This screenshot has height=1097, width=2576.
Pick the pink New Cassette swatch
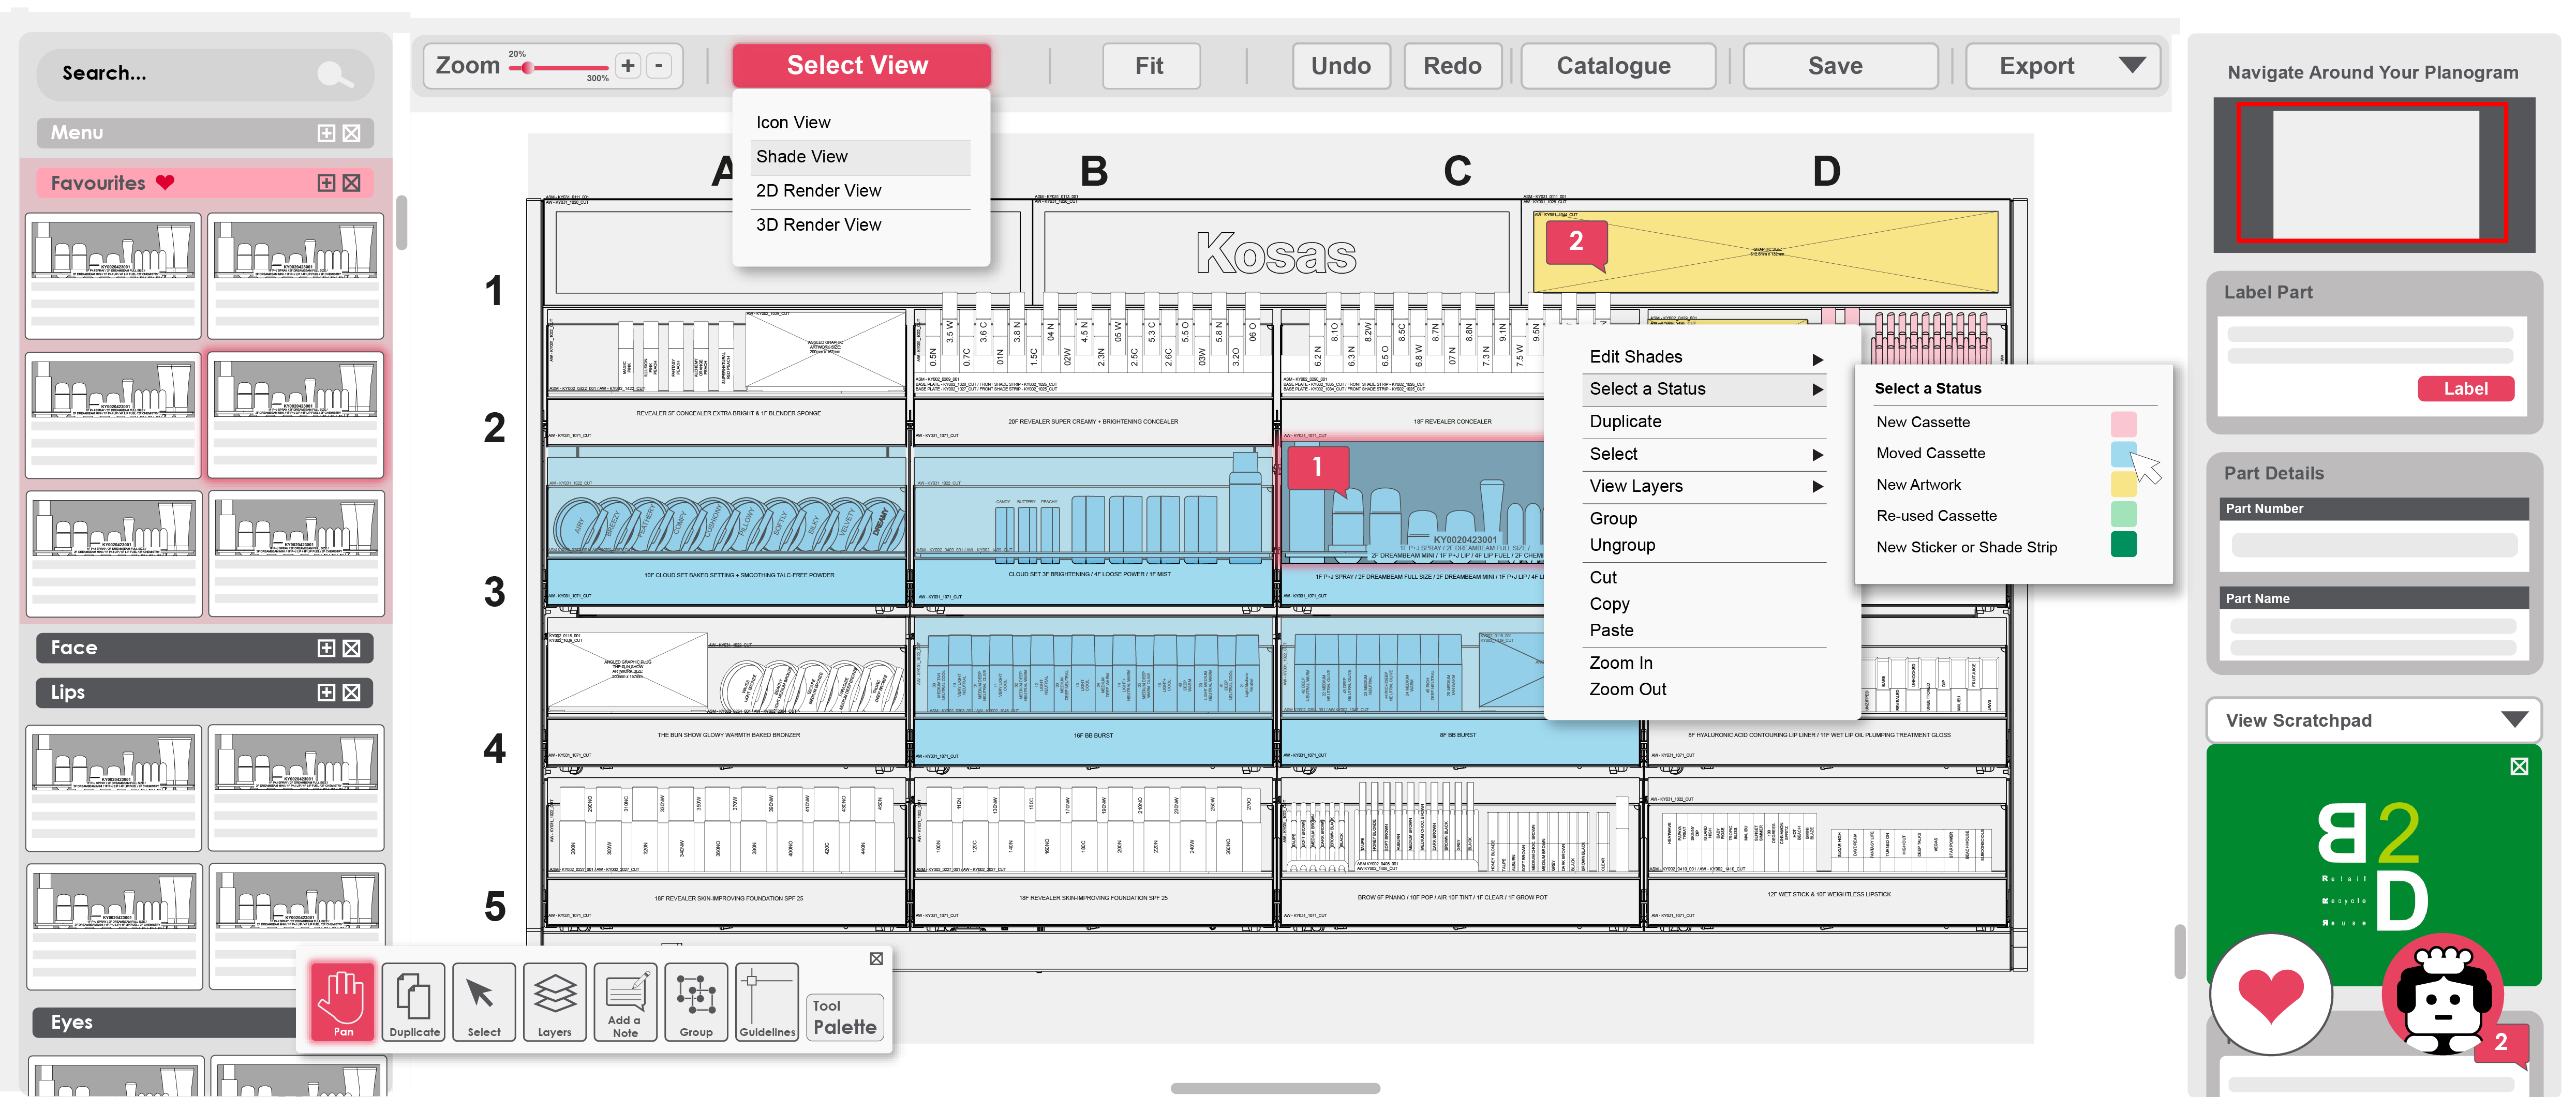pos(2123,423)
